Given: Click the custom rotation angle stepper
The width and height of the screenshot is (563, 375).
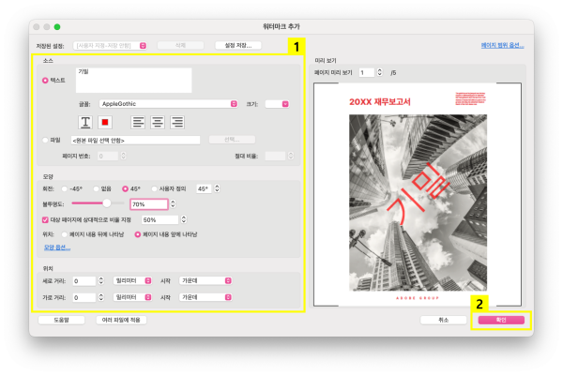Looking at the screenshot, I should click(x=217, y=188).
